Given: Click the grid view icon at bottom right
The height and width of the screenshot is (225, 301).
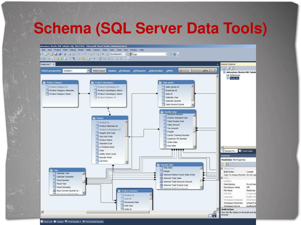Looking at the screenshot, I should (x=210, y=215).
